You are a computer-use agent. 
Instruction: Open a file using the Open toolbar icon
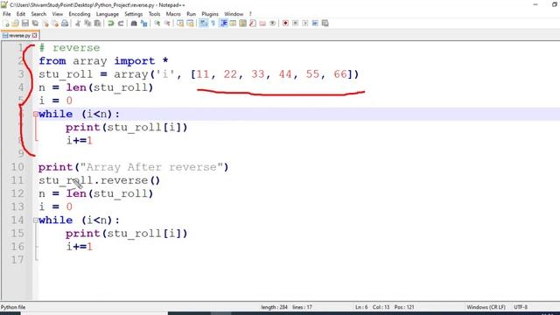16,24
